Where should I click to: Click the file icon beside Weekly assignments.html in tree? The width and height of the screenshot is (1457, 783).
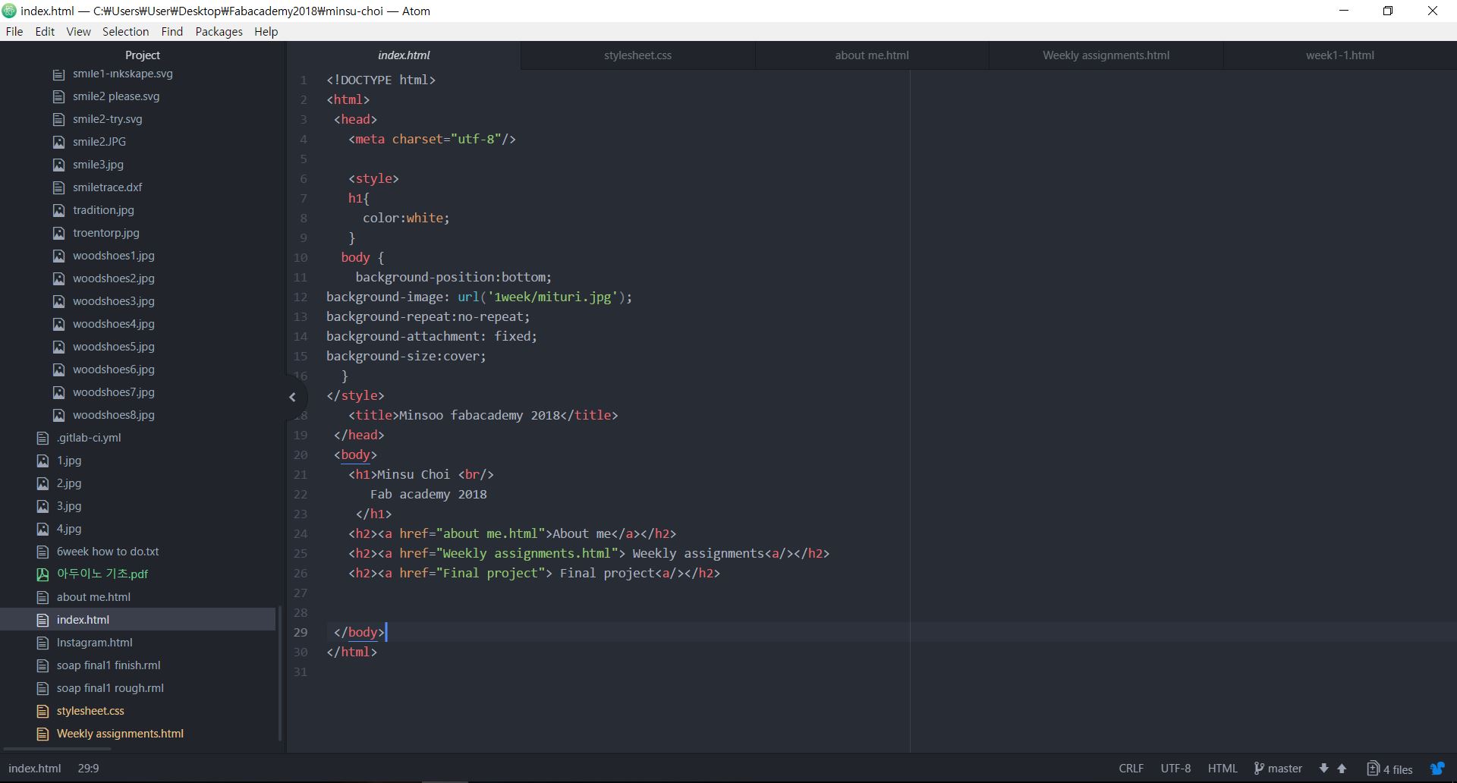click(42, 734)
